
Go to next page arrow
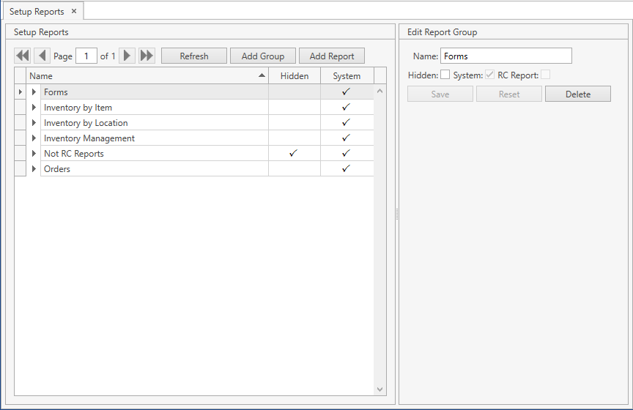point(127,56)
